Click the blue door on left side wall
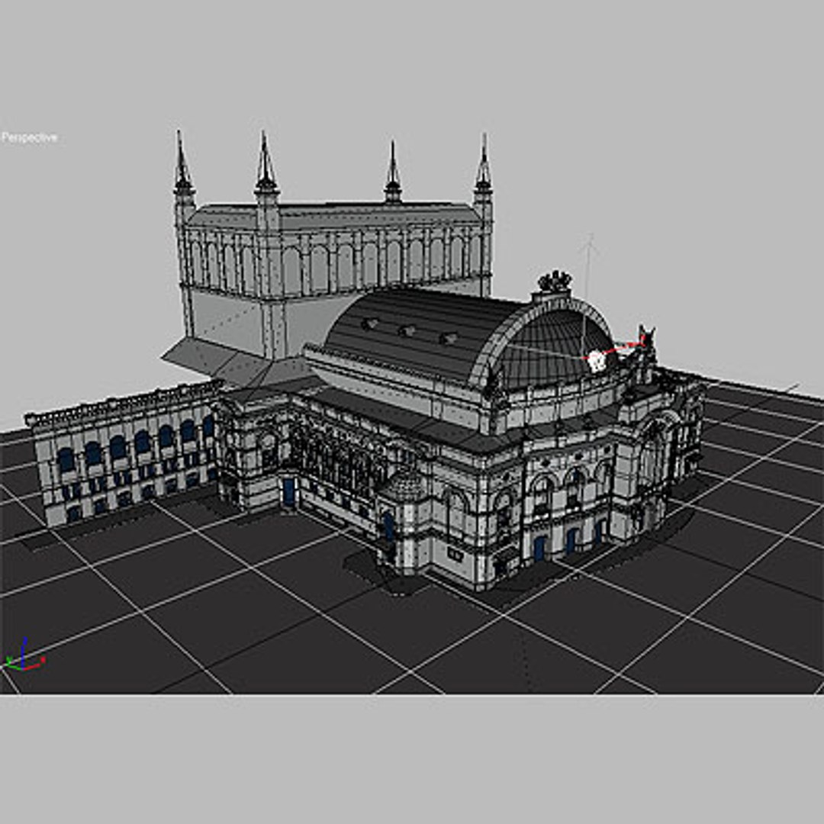824x824 pixels. pos(288,491)
